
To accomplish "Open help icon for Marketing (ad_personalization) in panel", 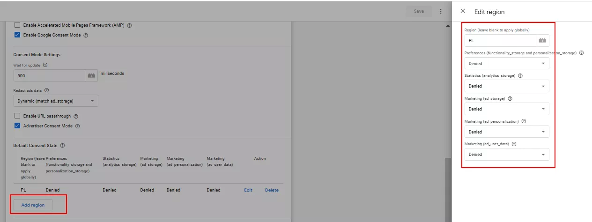I will pyautogui.click(x=524, y=121).
